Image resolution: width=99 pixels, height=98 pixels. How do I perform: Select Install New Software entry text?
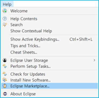point(31,80)
